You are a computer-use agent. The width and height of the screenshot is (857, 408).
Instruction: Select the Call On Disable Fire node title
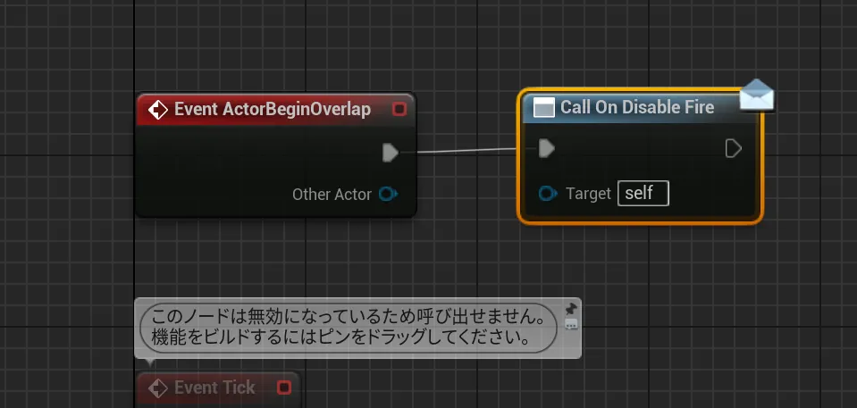[636, 108]
